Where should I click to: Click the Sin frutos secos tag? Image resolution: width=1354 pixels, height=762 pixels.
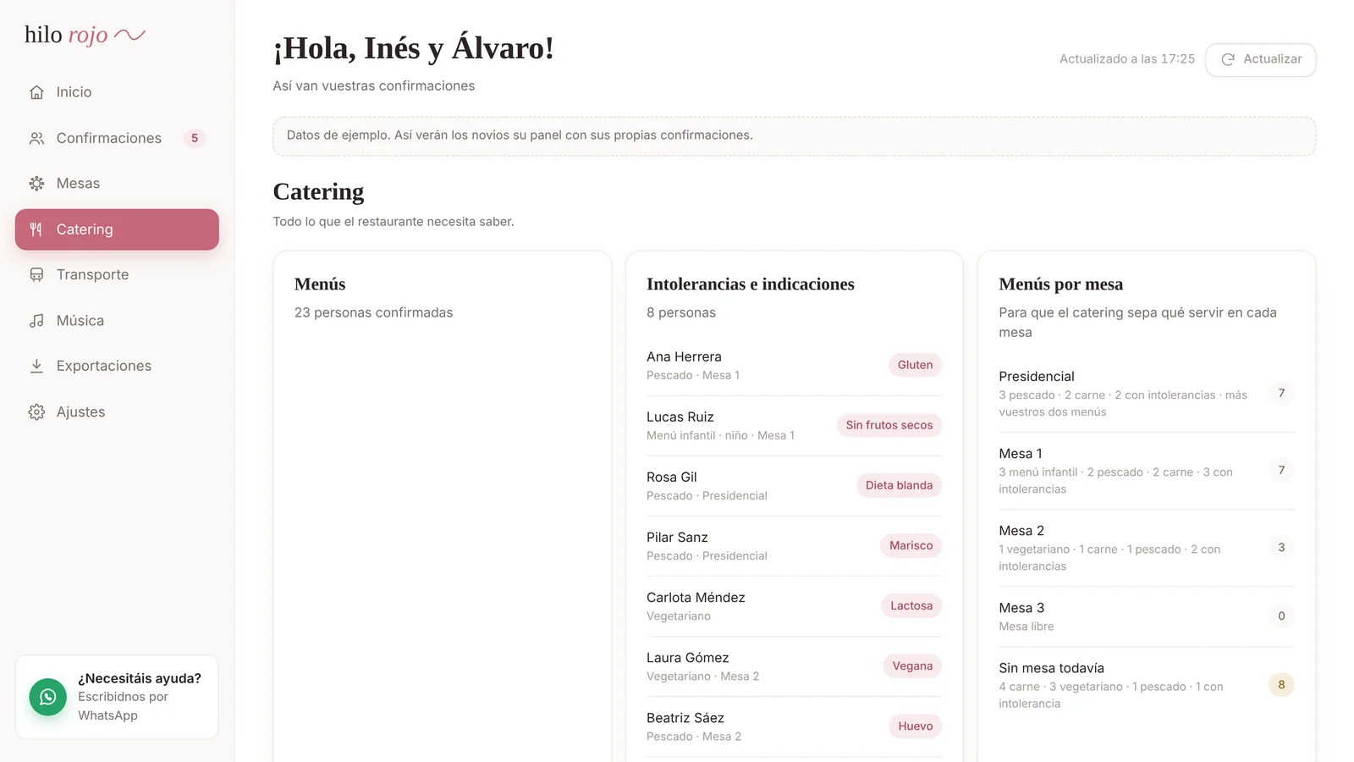[x=889, y=425]
